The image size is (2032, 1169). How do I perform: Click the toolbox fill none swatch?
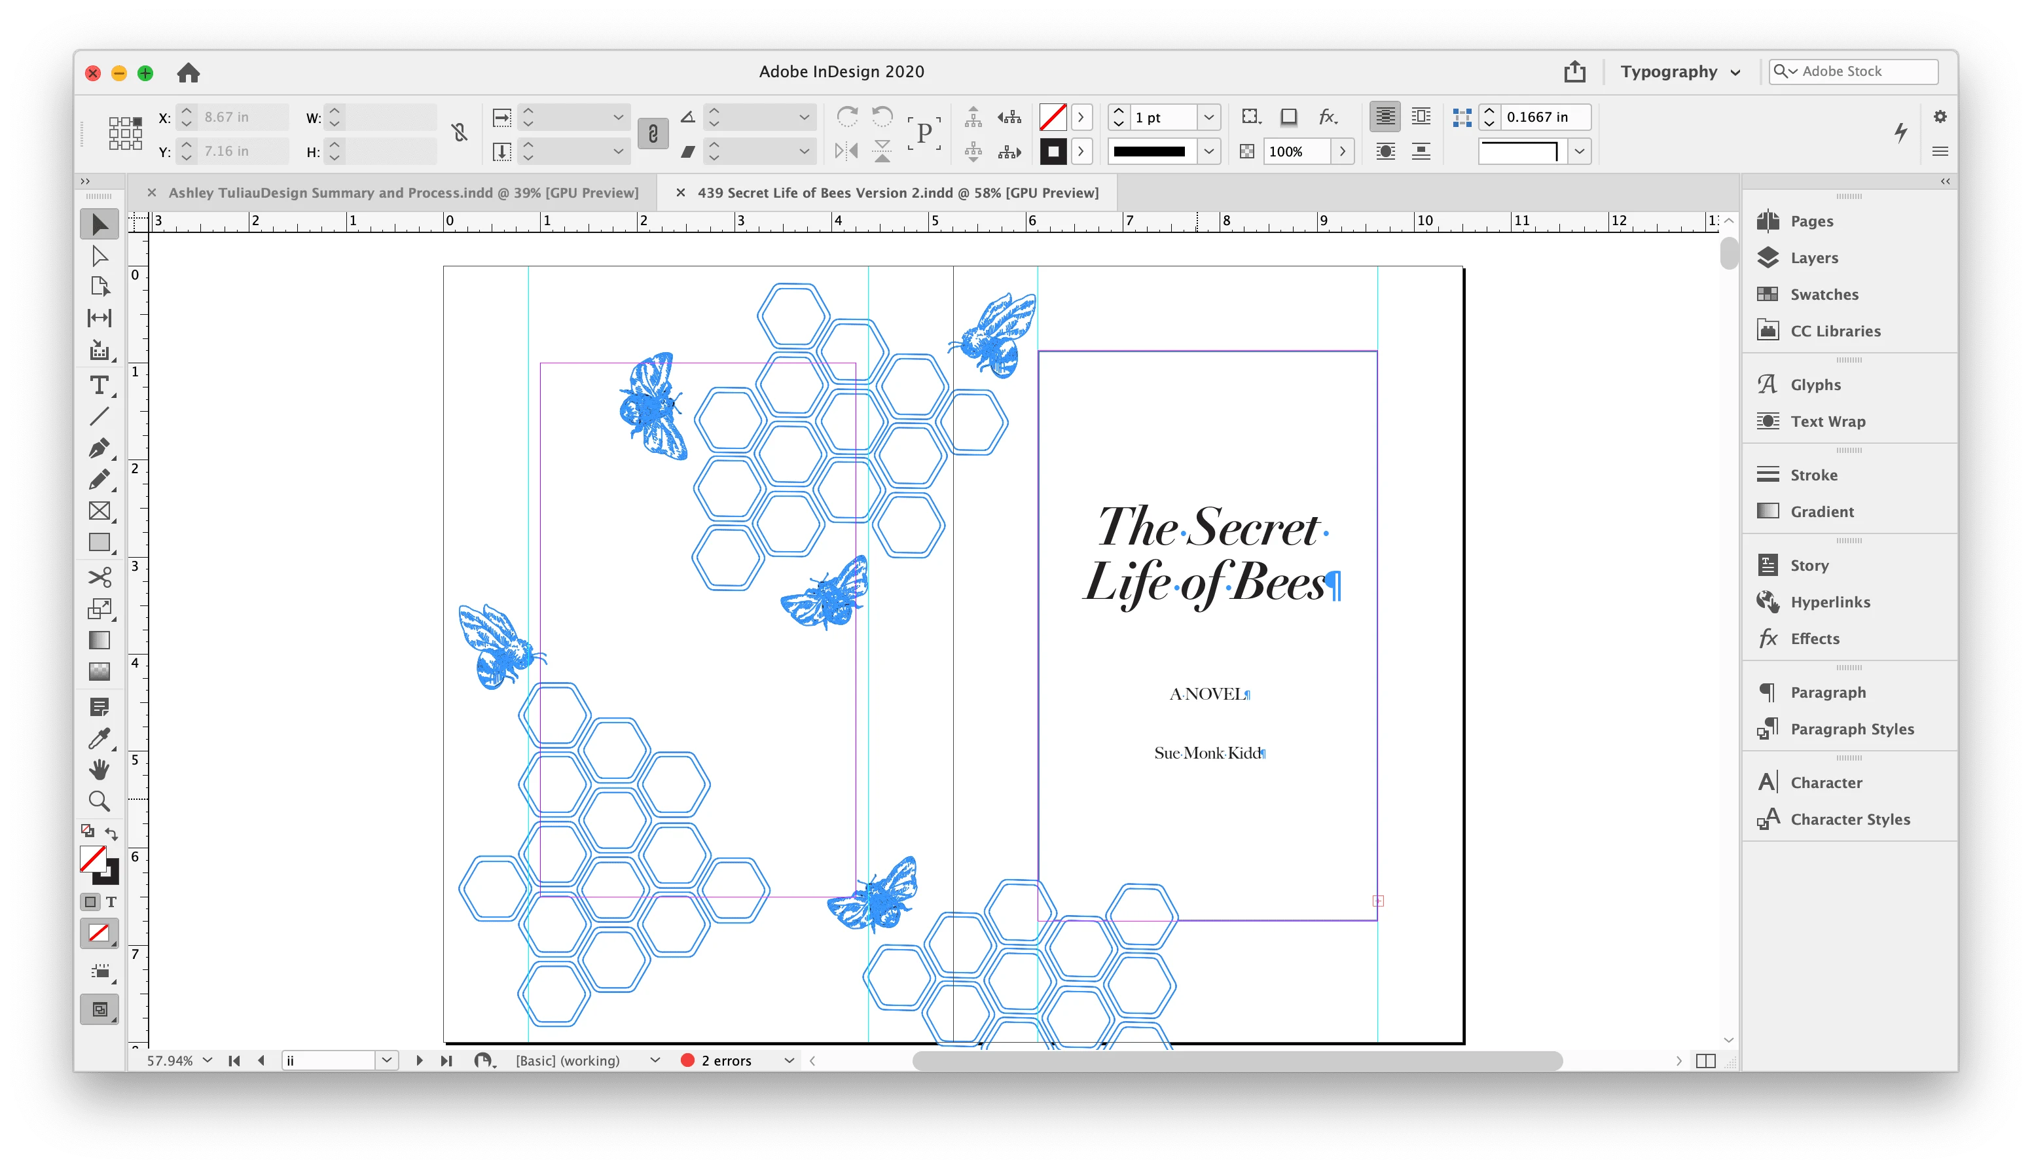(x=93, y=859)
